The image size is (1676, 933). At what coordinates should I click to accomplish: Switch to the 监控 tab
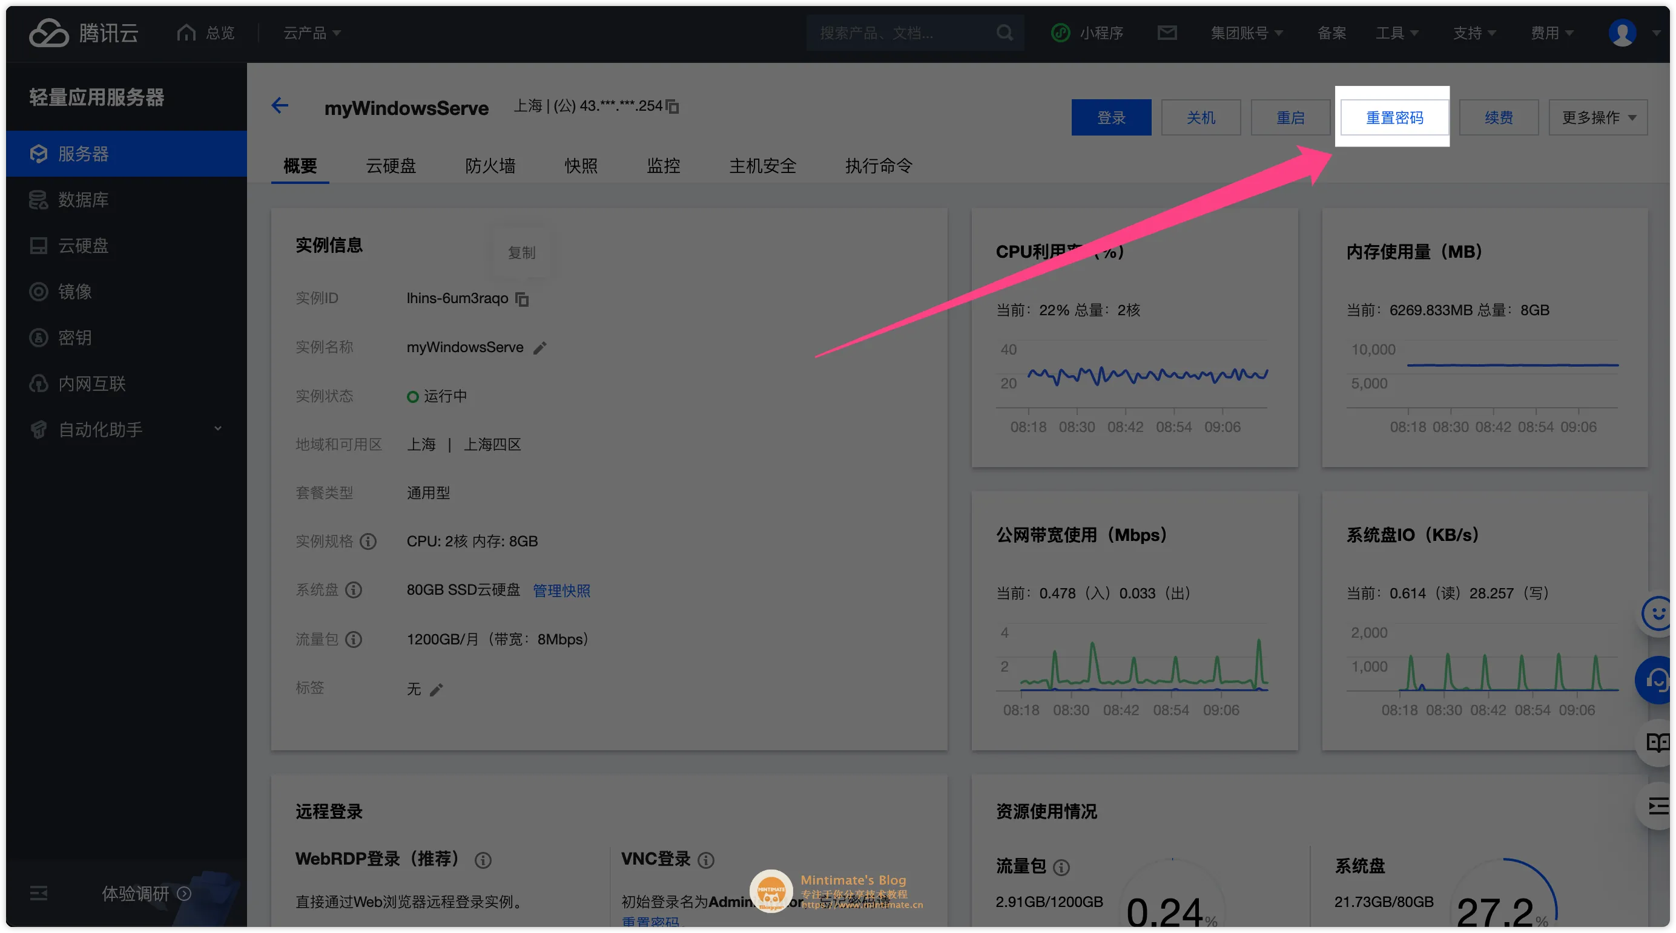coord(663,166)
